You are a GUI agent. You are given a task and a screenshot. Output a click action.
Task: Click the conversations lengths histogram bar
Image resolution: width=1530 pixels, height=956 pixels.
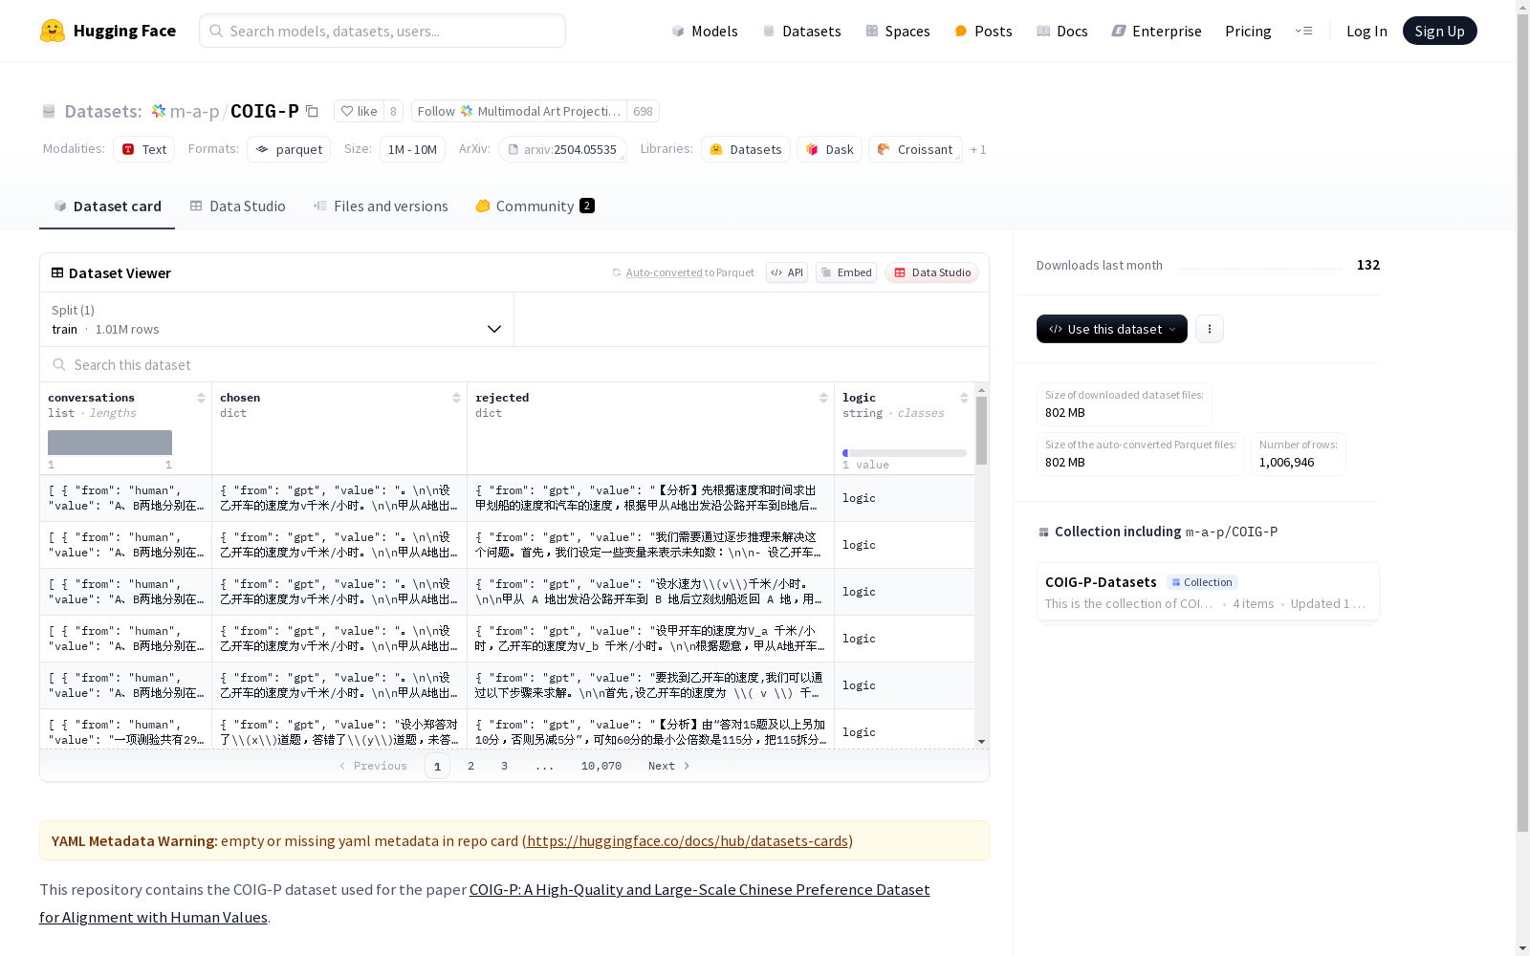click(x=110, y=443)
